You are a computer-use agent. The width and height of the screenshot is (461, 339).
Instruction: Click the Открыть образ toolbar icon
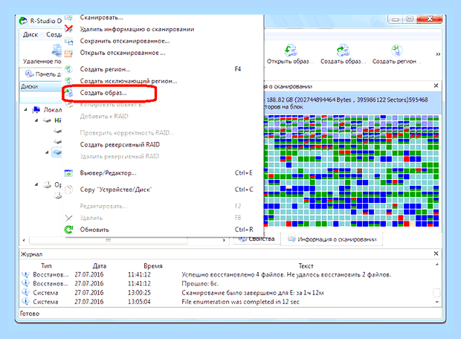291,51
